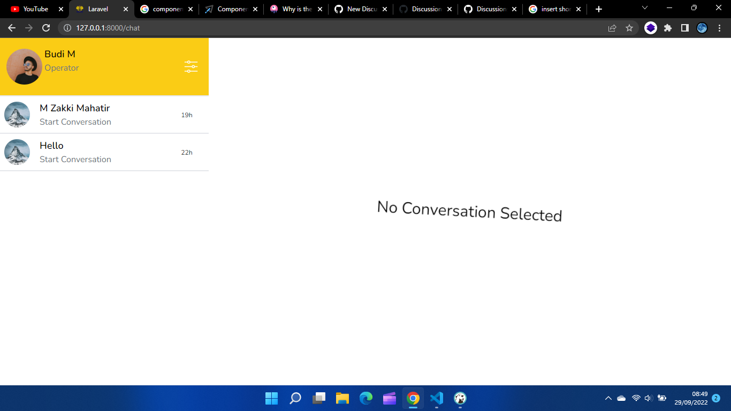The width and height of the screenshot is (731, 411).
Task: Open the tab search chevron
Action: [x=644, y=9]
